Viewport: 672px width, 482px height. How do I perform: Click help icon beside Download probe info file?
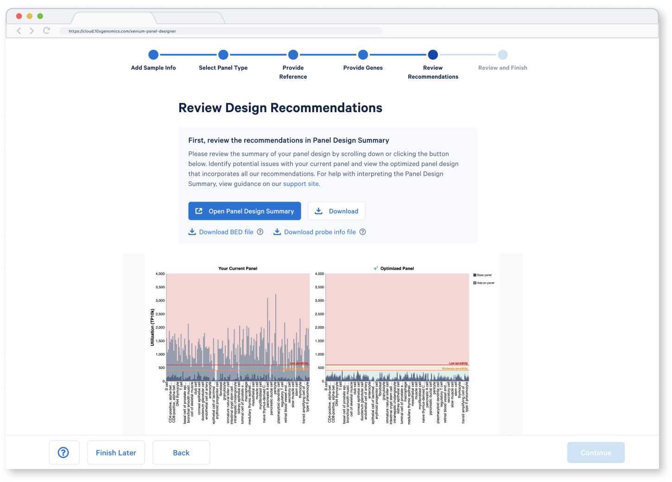coord(363,232)
